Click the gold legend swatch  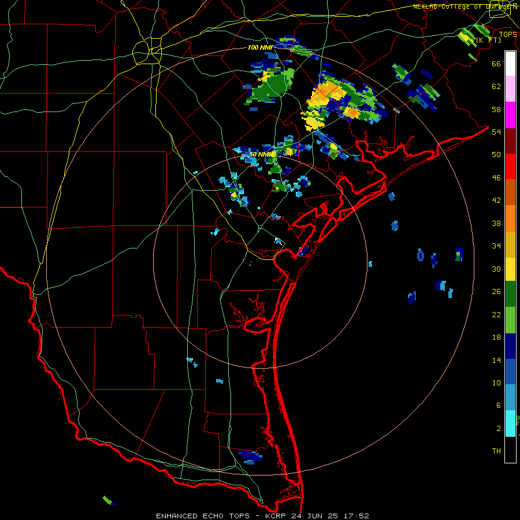(510, 244)
